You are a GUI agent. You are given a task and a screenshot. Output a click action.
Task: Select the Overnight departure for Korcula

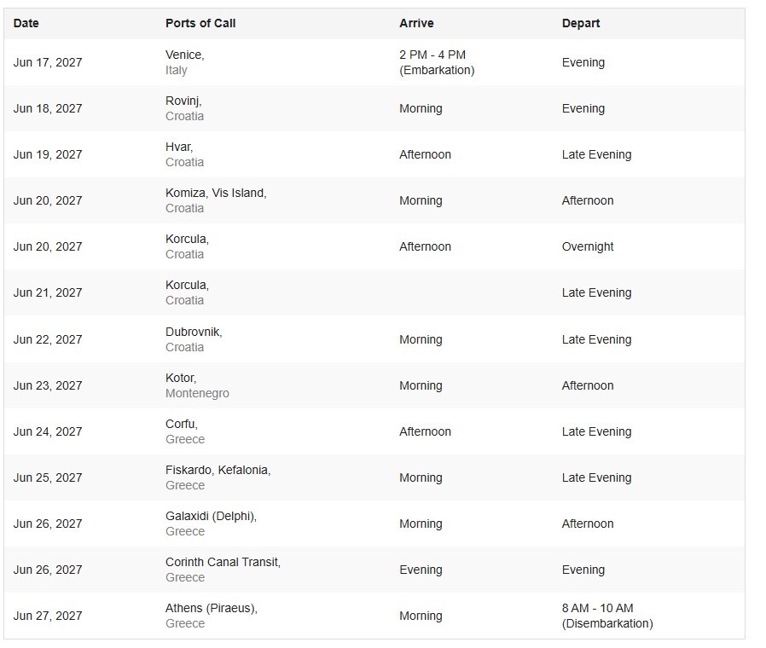[587, 246]
